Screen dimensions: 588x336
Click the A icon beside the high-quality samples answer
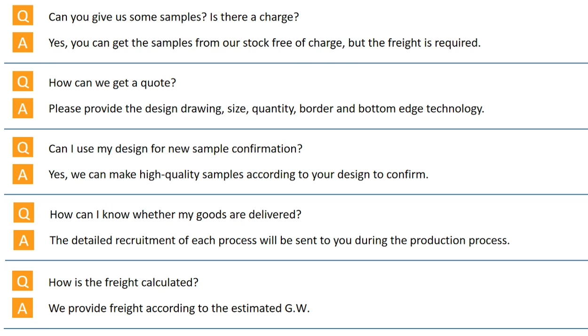point(23,174)
